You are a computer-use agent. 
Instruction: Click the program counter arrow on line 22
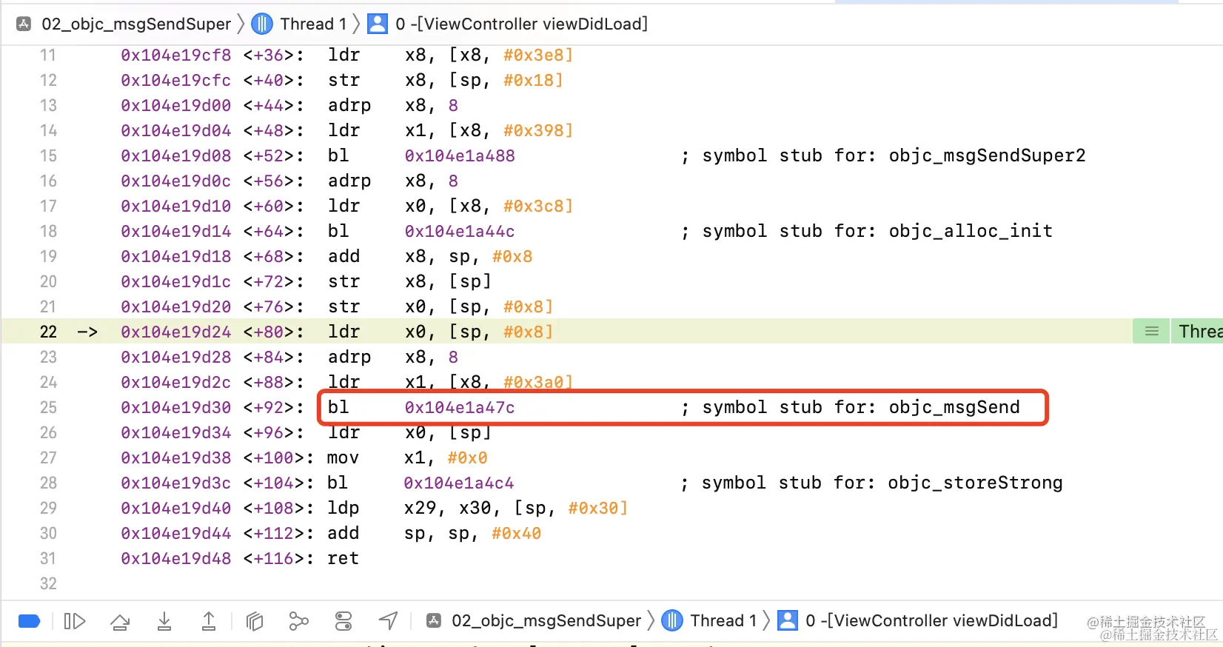pyautogui.click(x=87, y=332)
